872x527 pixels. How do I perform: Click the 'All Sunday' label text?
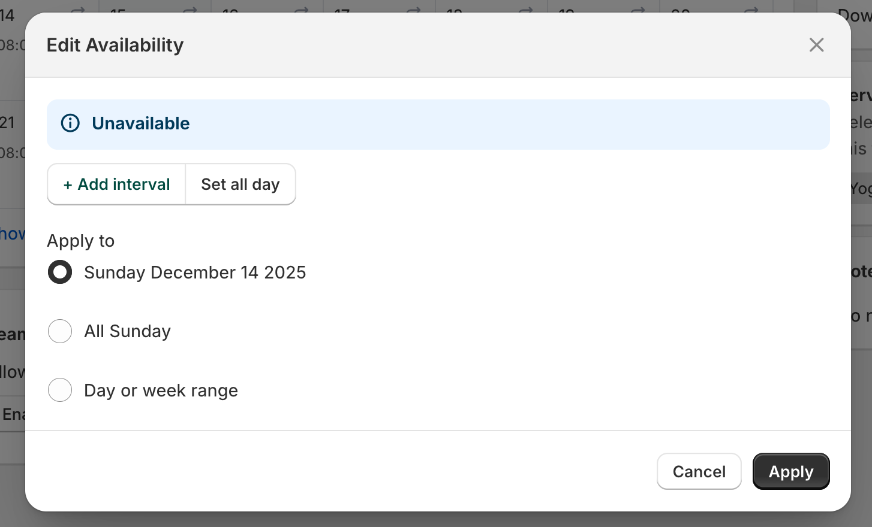[x=127, y=331]
